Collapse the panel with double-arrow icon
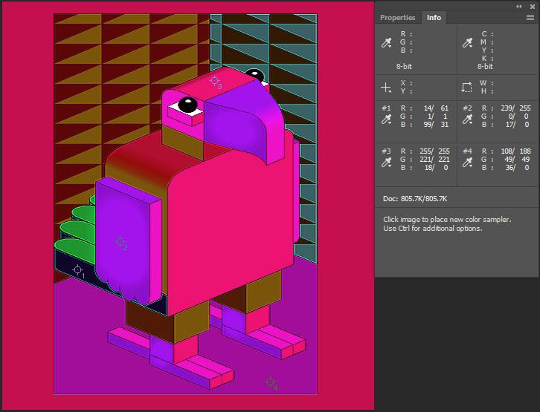 tap(519, 6)
